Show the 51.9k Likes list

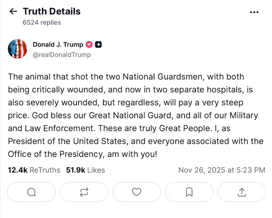coord(85,170)
